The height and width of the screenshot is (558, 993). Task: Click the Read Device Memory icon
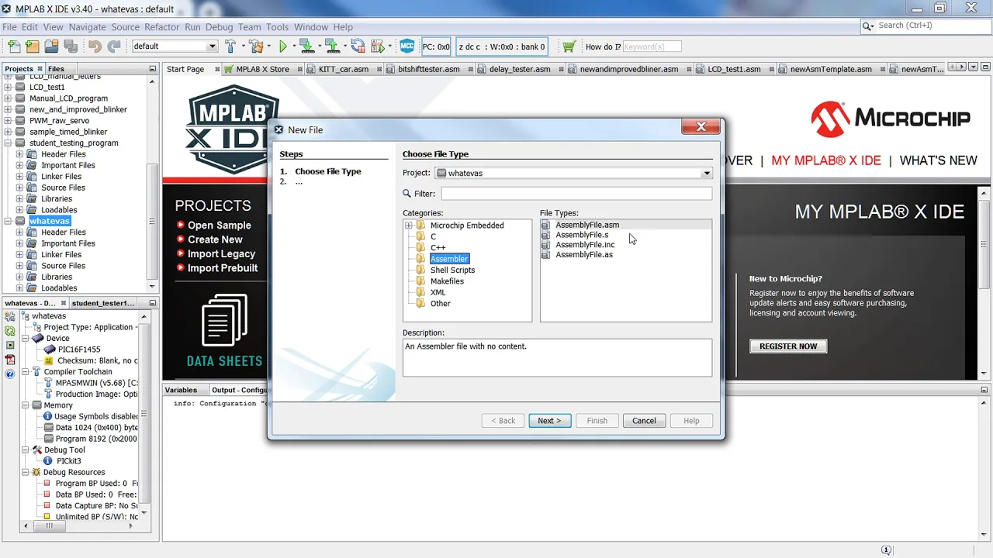pyautogui.click(x=331, y=46)
